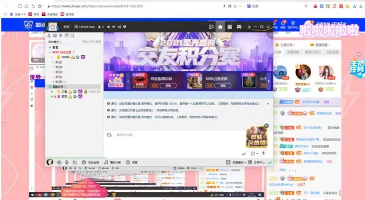Click the music accompaniment button
365x200 pixels.
[112, 163]
